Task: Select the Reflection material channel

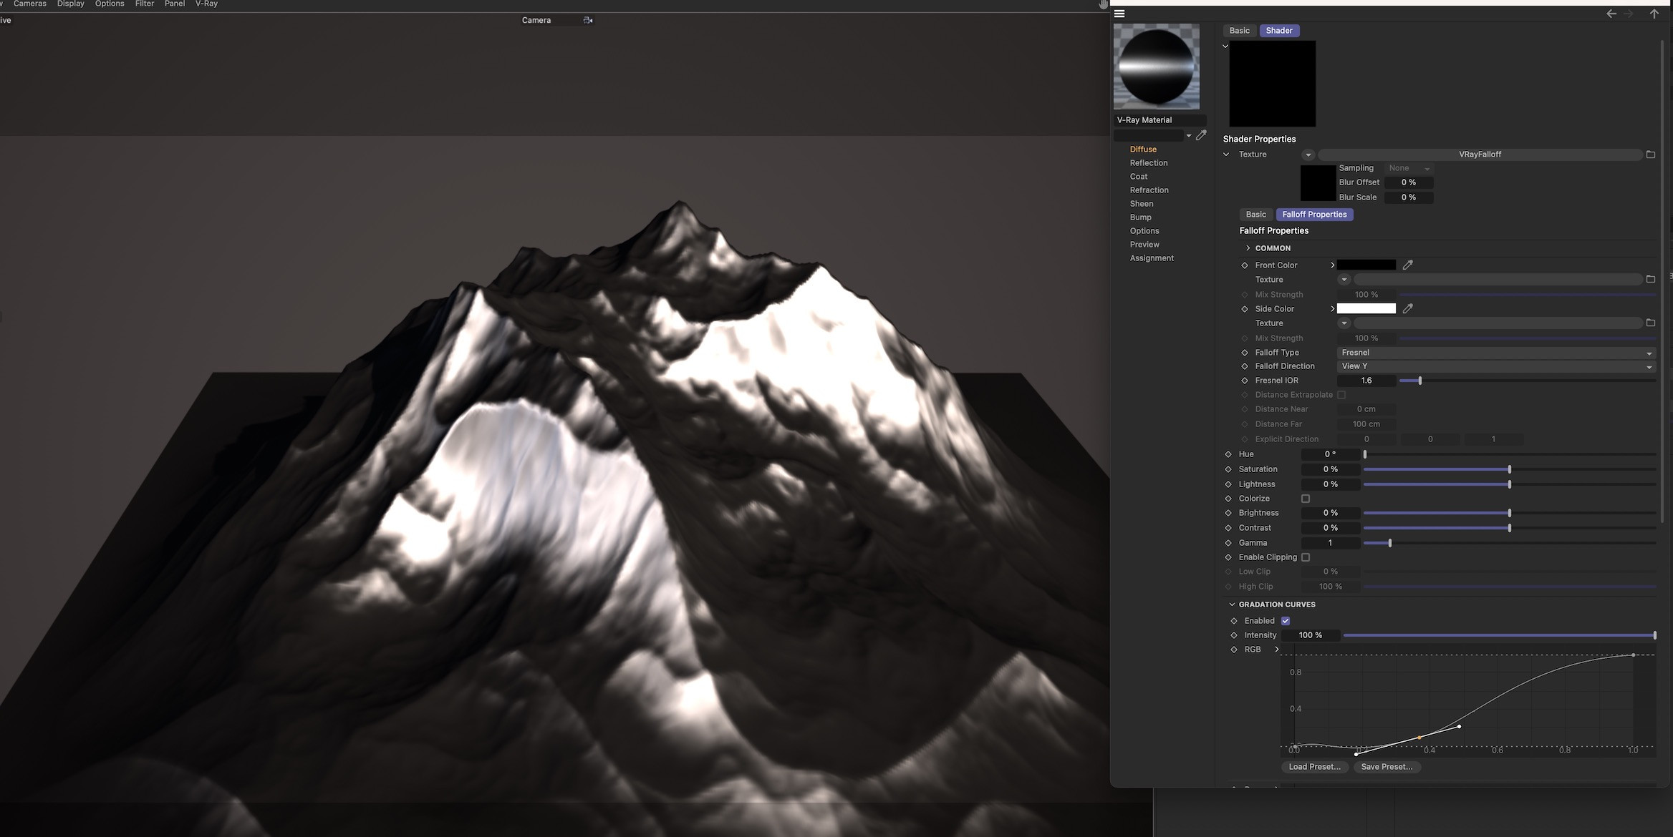Action: [x=1149, y=163]
